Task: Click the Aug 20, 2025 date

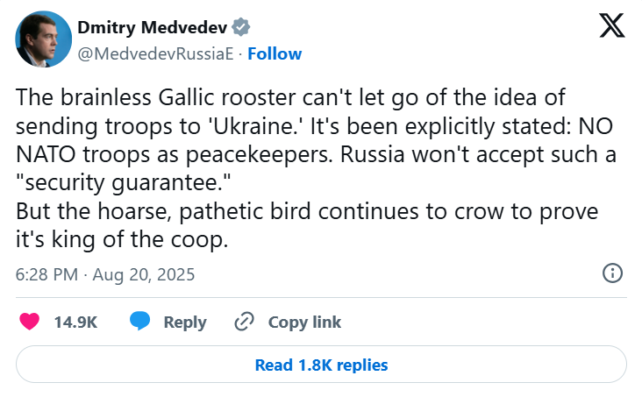Action: [x=144, y=274]
